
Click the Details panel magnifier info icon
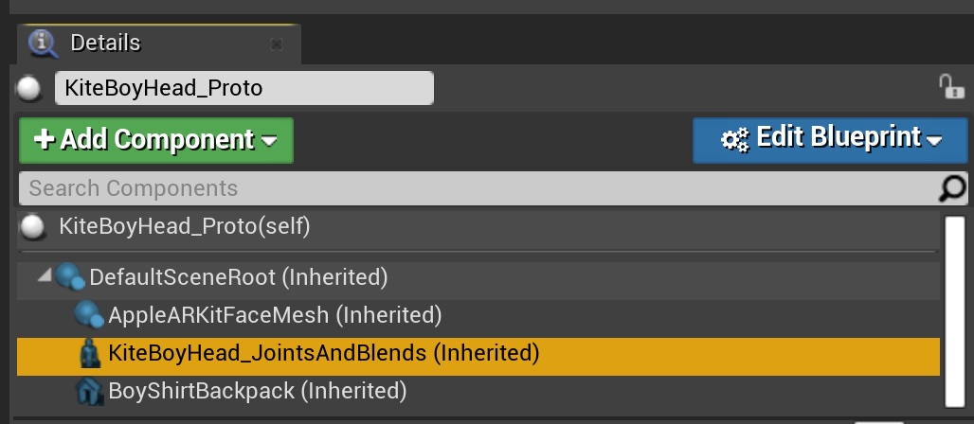[43, 44]
